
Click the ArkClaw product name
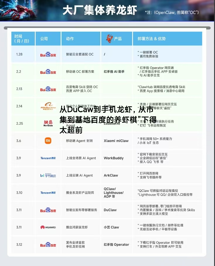pyautogui.click(x=111, y=175)
